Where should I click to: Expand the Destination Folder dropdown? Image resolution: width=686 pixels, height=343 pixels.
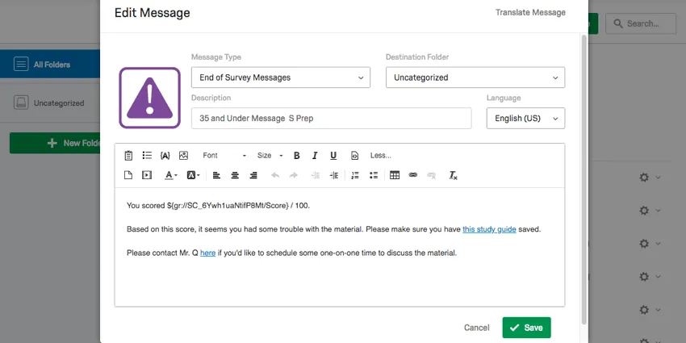pos(475,77)
